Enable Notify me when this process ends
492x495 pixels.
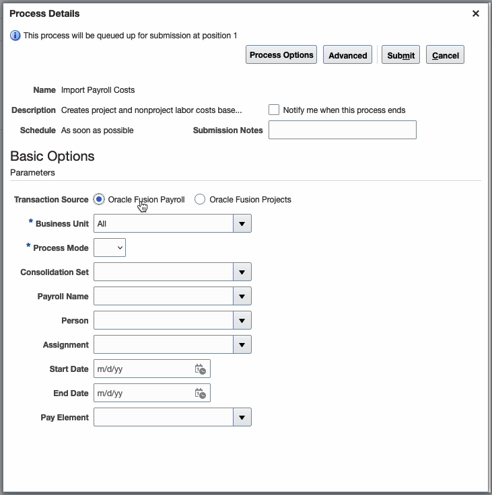coord(274,110)
